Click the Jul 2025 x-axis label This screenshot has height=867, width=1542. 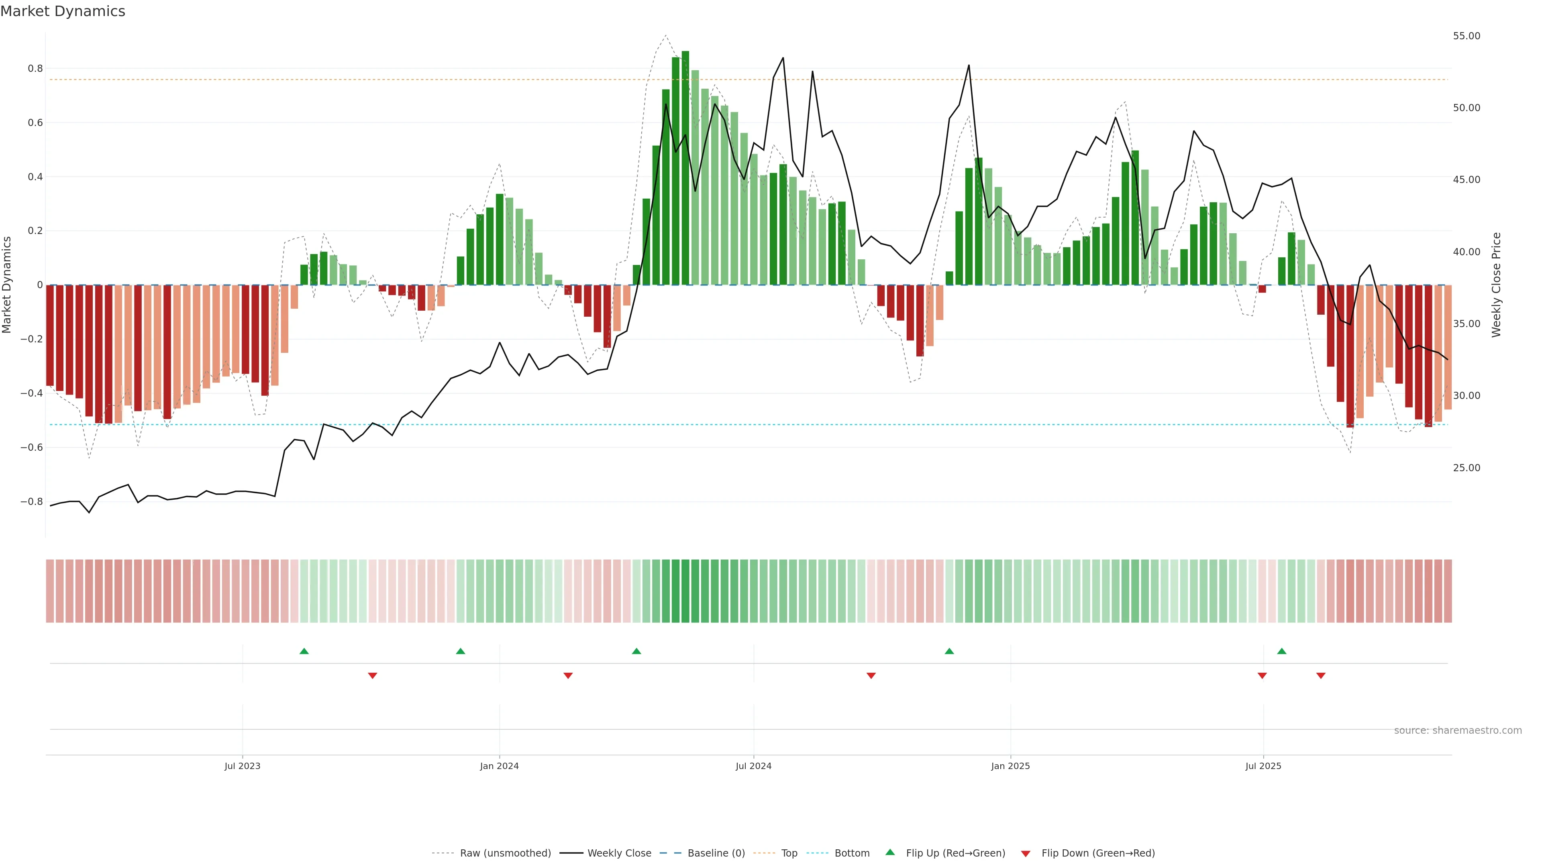point(1263,766)
